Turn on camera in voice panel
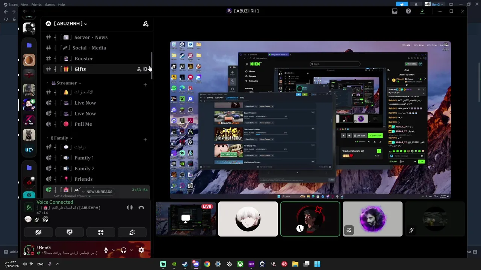 click(x=38, y=232)
